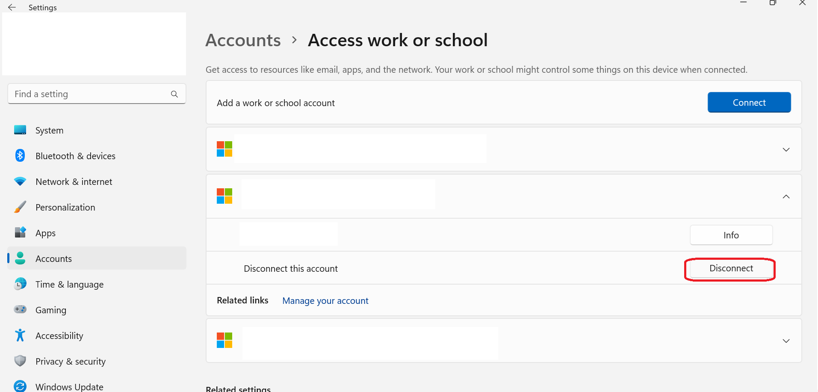Click the Accessibility figure icon
Image resolution: width=818 pixels, height=392 pixels.
tap(20, 336)
